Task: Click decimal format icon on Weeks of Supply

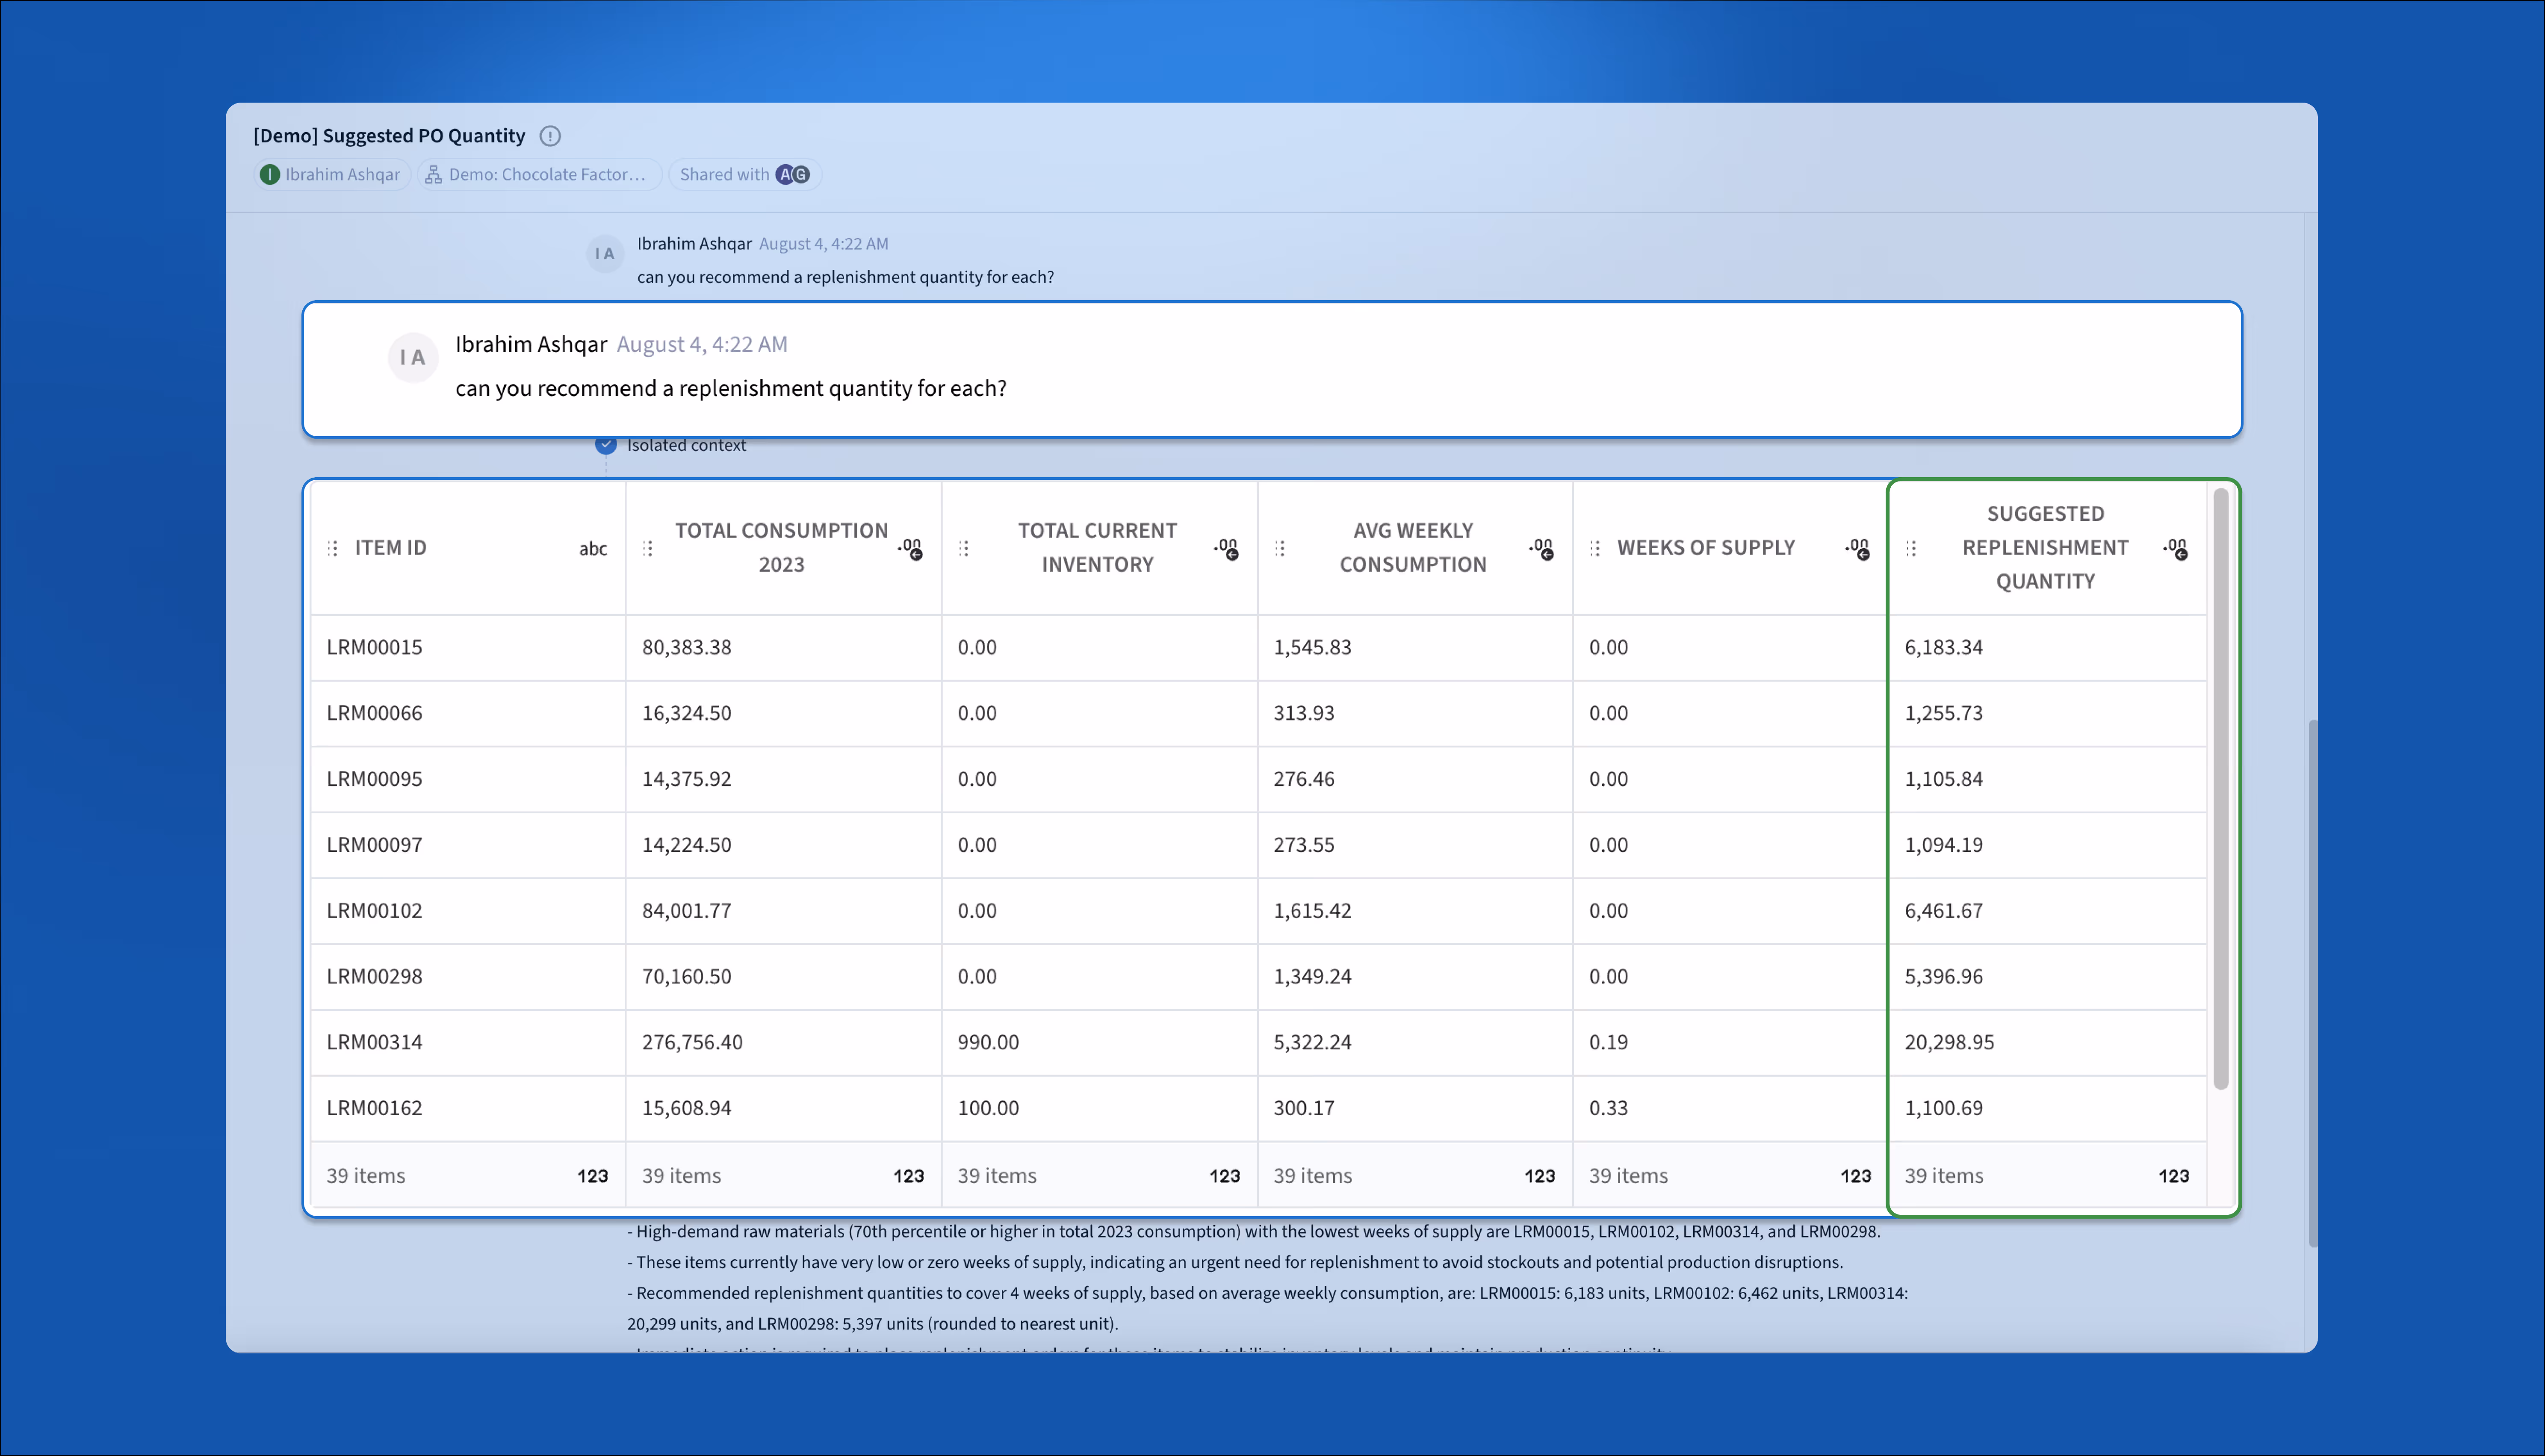Action: (1858, 548)
